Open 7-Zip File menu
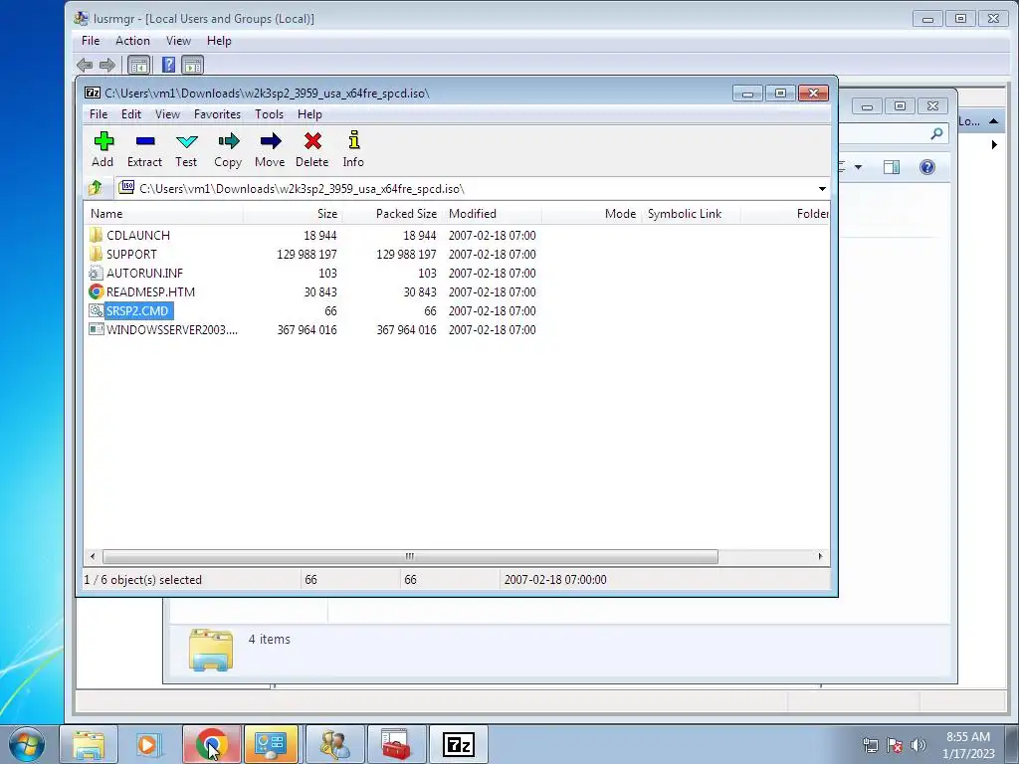This screenshot has height=764, width=1019. click(99, 113)
